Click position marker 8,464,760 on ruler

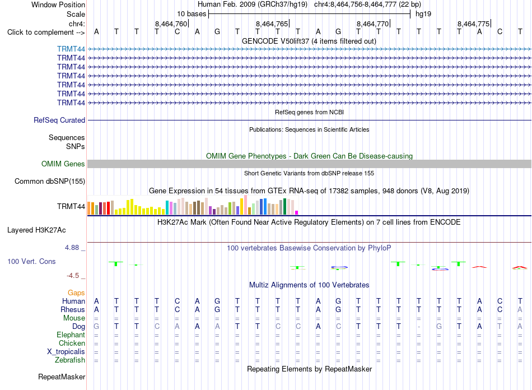coord(171,24)
